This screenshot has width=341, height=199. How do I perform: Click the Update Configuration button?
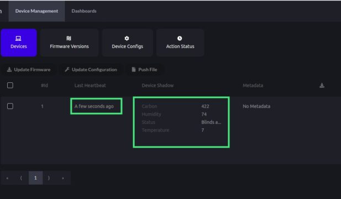(91, 70)
